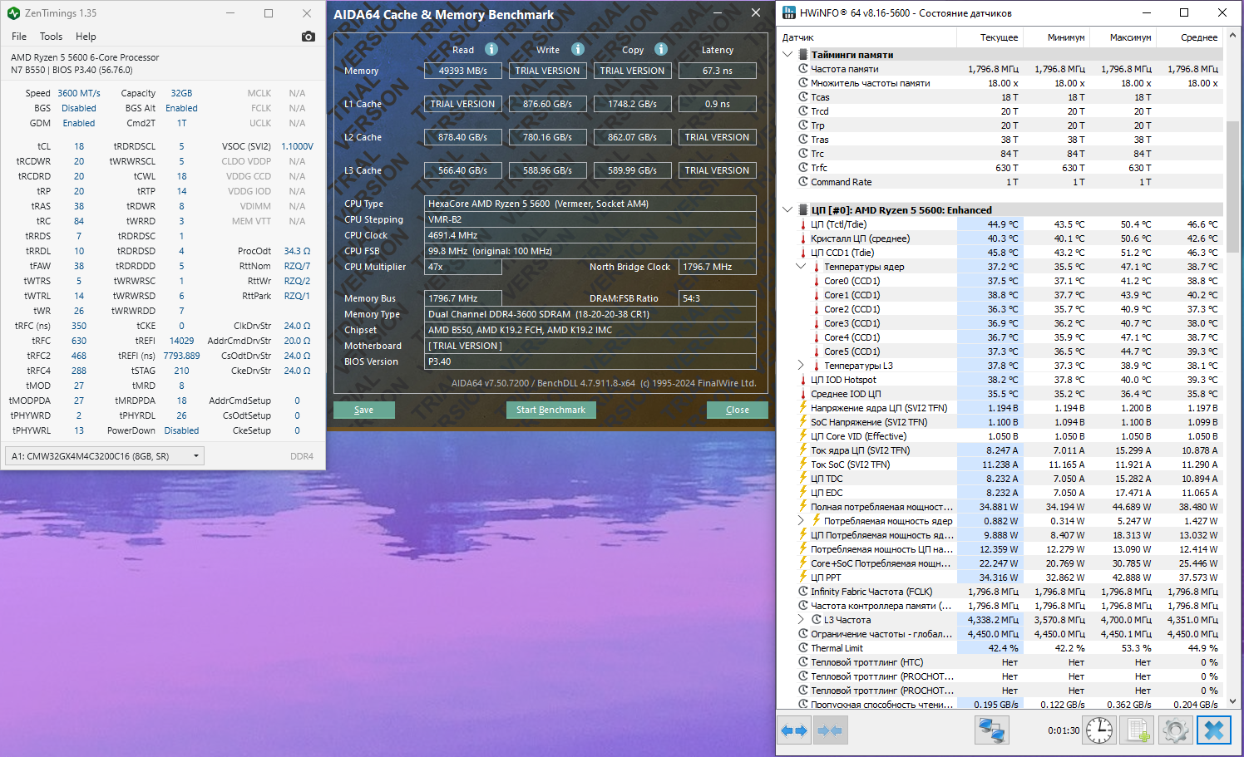Screen dimensions: 1244x757
Task: Click the BGS Alt value Enabled
Action: [x=181, y=108]
